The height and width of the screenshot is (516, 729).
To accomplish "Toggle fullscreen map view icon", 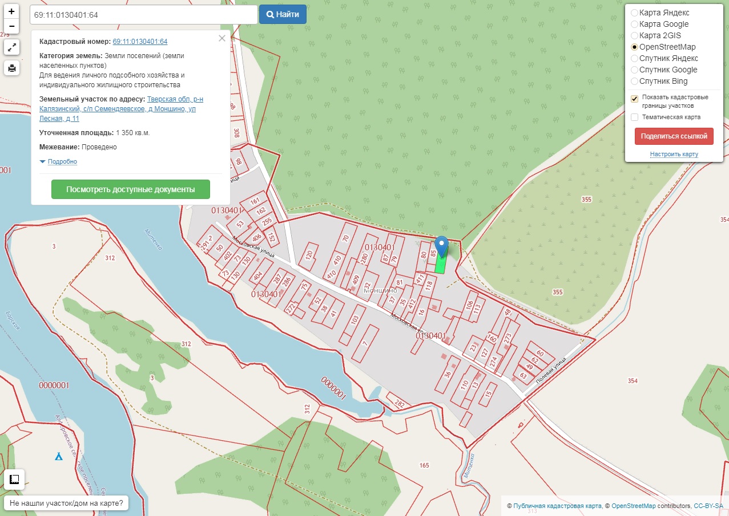I will point(11,47).
